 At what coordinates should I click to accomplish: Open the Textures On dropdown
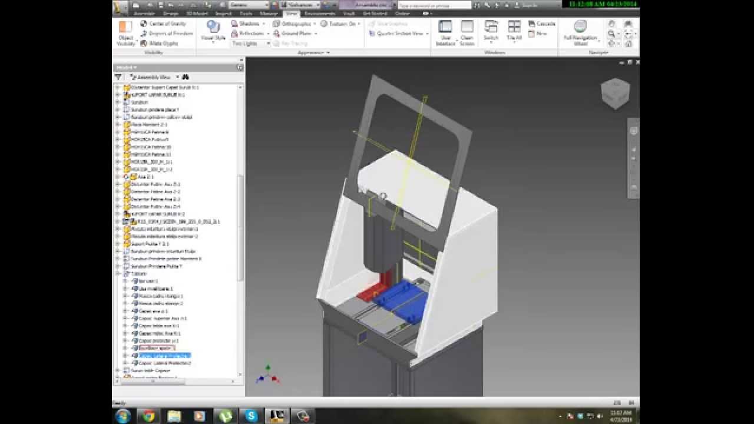click(x=340, y=24)
